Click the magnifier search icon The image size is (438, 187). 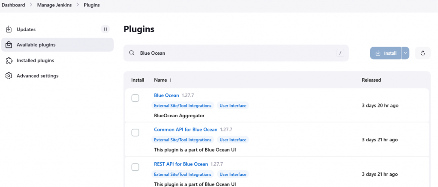pyautogui.click(x=132, y=53)
